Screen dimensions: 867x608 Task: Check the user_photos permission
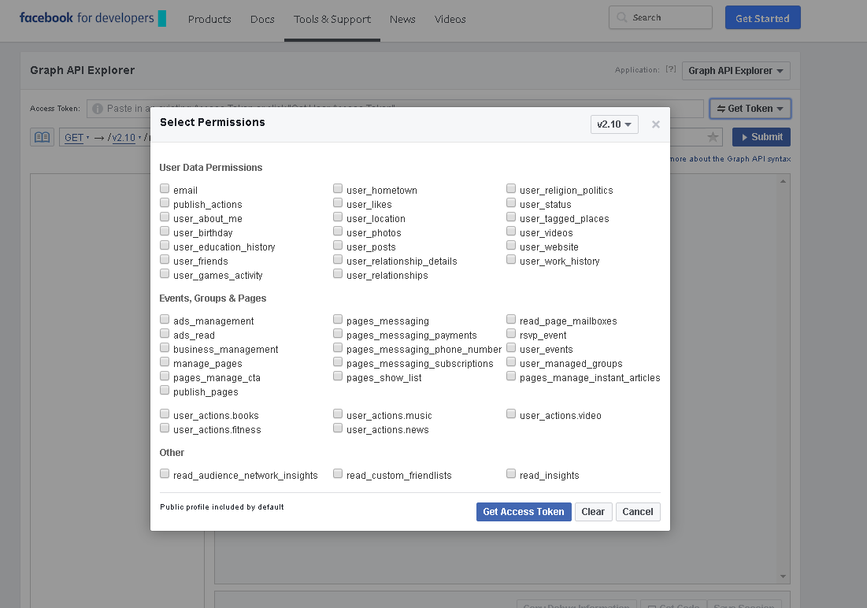(x=338, y=232)
